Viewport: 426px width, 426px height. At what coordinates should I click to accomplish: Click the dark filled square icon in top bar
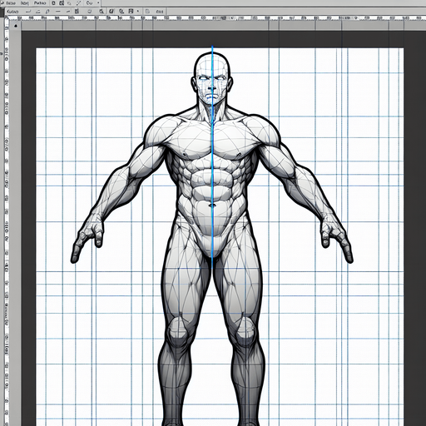(x=62, y=3)
